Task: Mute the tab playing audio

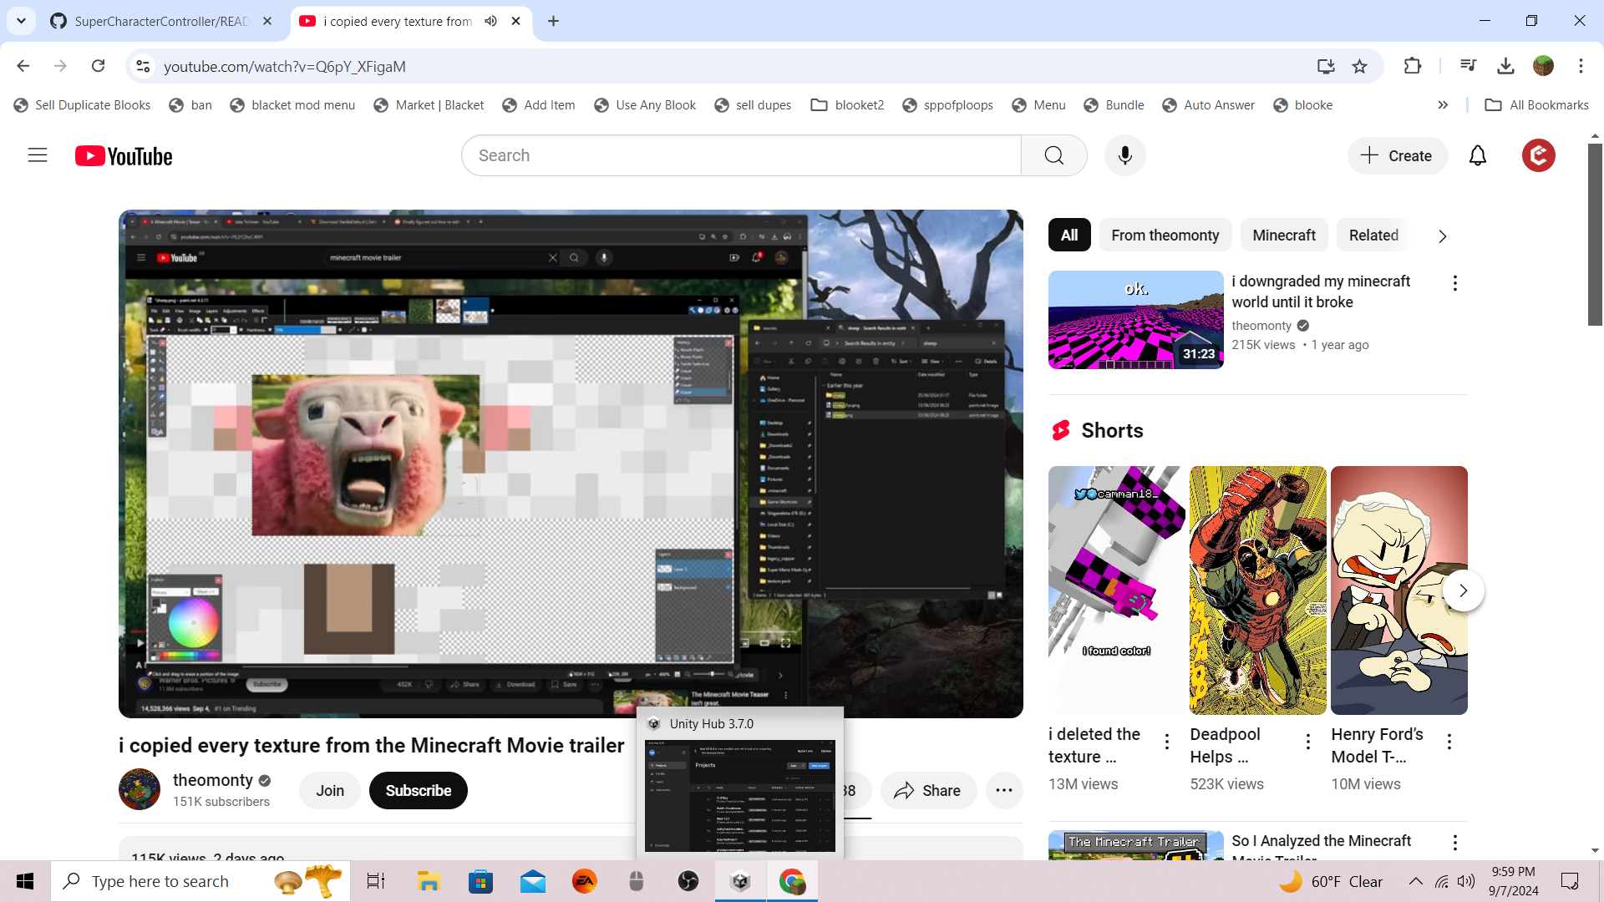Action: (491, 21)
